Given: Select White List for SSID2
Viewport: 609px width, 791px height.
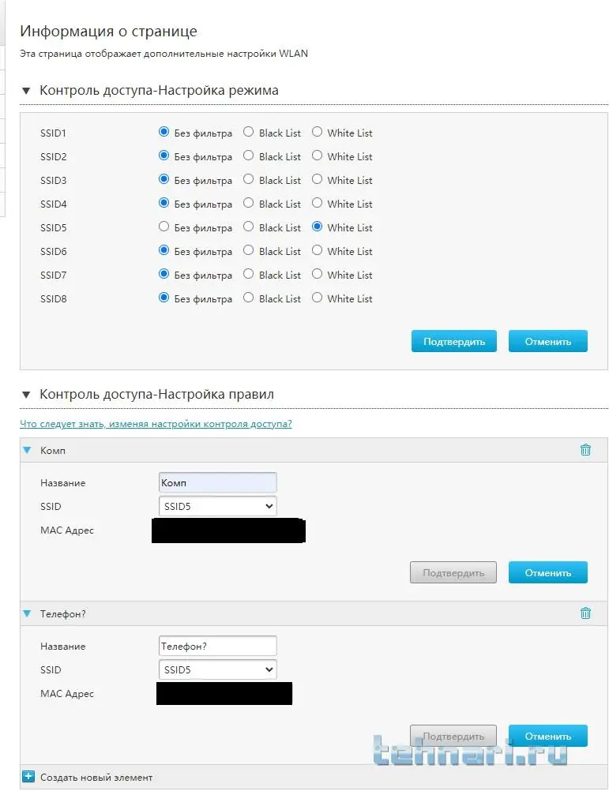Looking at the screenshot, I should (317, 156).
